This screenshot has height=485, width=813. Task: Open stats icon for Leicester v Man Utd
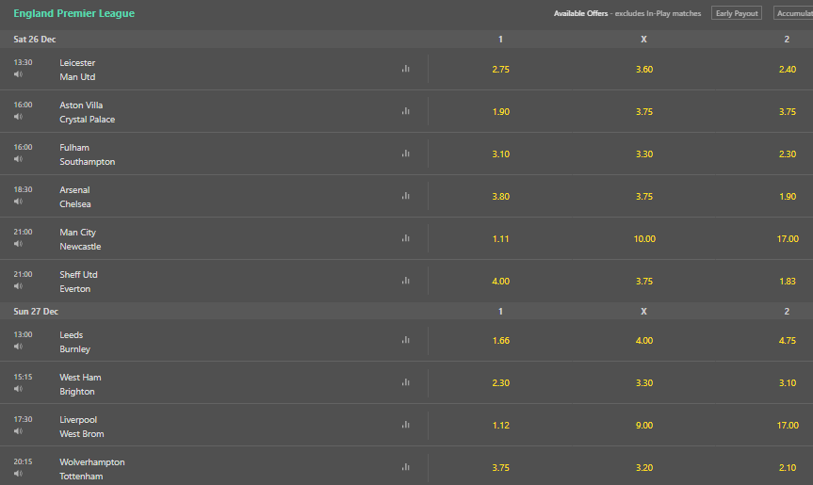(x=405, y=69)
